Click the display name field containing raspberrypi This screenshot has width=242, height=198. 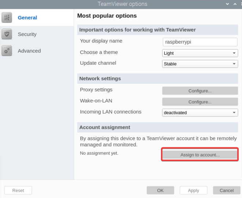(200, 42)
